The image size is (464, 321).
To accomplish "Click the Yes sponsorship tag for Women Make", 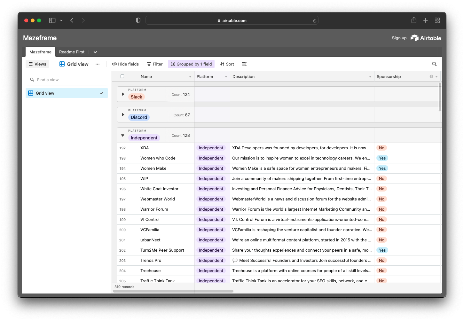I will coord(382,168).
